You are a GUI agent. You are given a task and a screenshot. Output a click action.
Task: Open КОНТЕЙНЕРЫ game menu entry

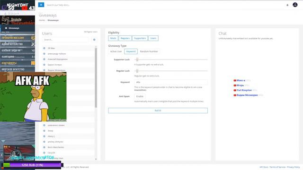18,63
